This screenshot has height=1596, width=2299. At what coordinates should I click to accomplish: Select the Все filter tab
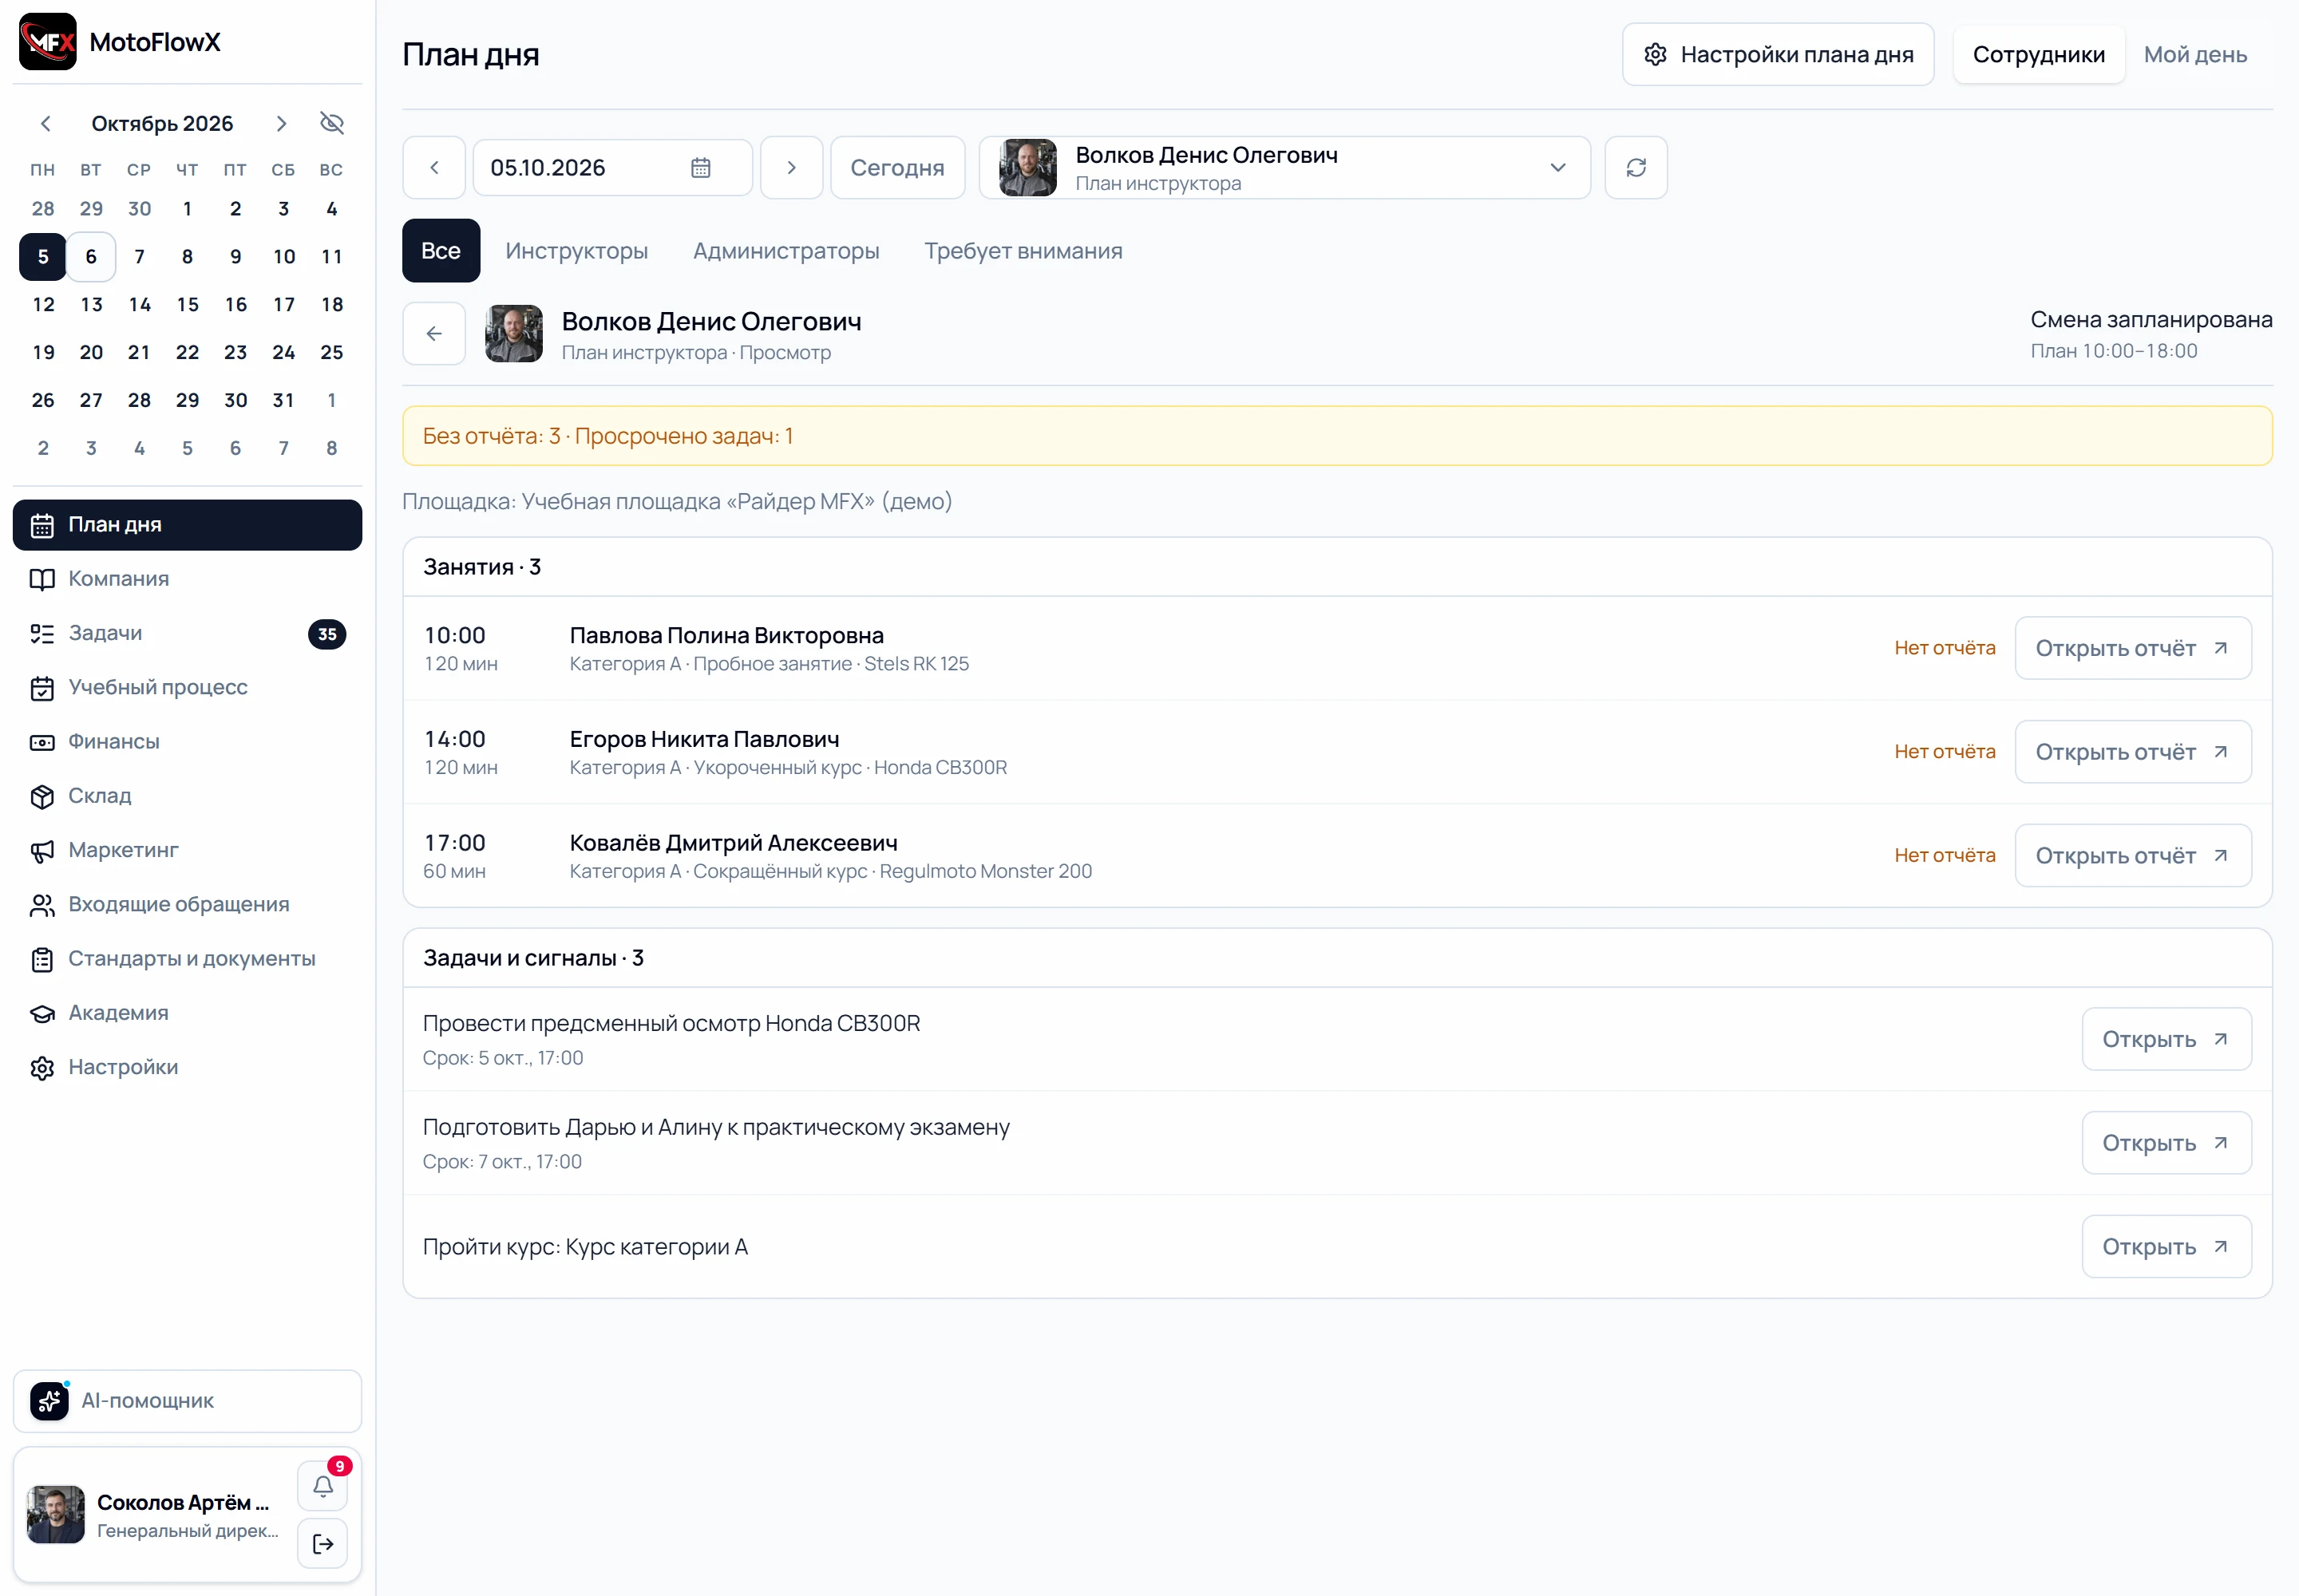pyautogui.click(x=441, y=251)
